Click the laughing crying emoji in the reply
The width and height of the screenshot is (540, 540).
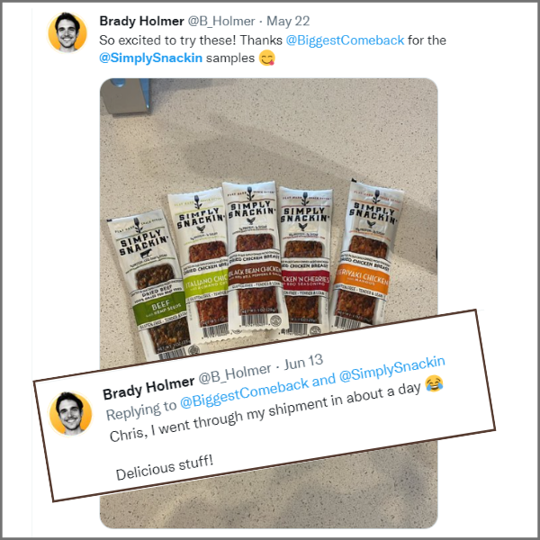click(434, 383)
